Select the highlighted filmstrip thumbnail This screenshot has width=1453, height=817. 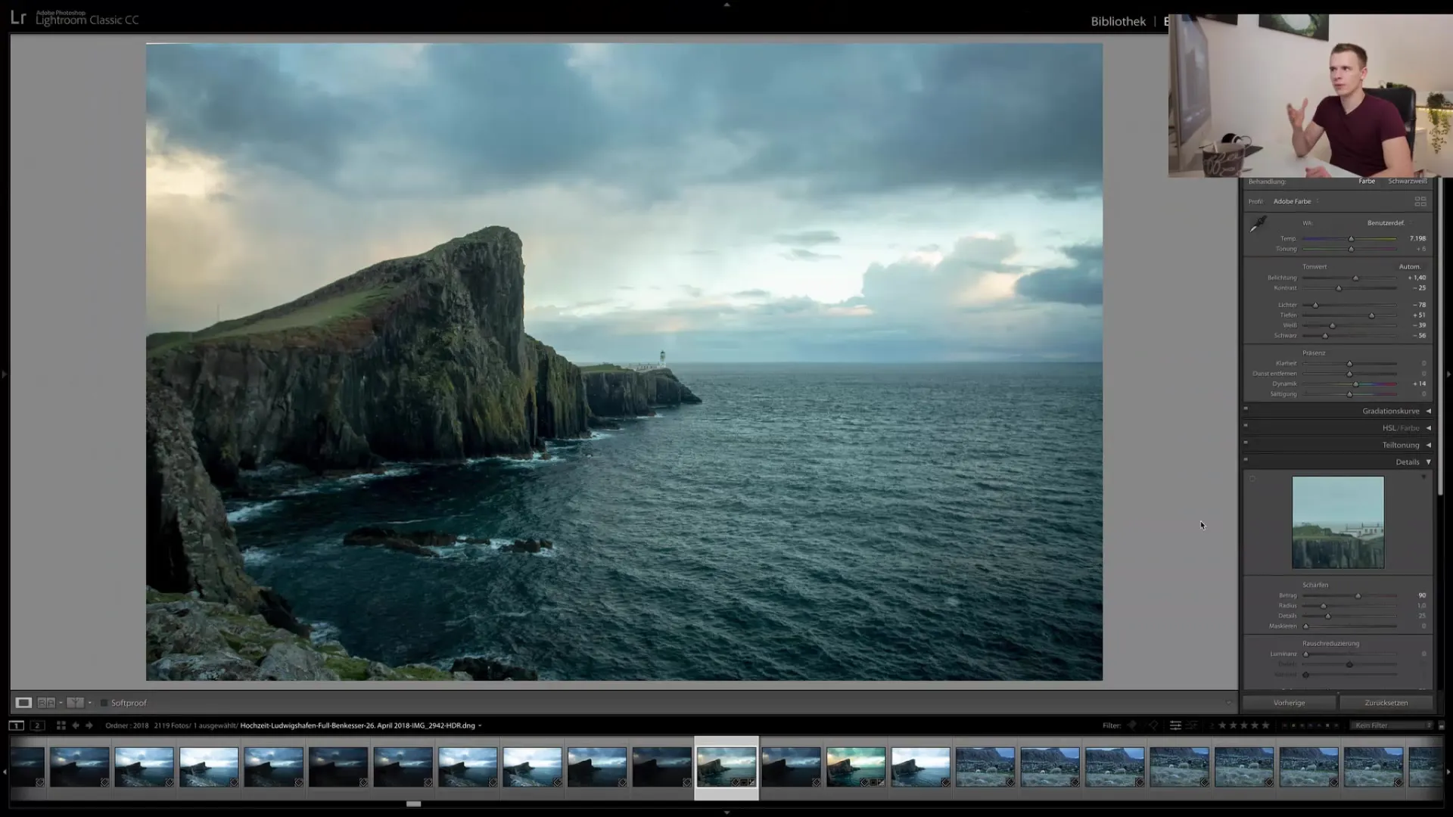[x=726, y=767]
